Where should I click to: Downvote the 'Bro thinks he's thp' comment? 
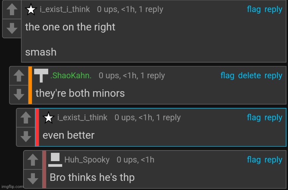coord(33,178)
